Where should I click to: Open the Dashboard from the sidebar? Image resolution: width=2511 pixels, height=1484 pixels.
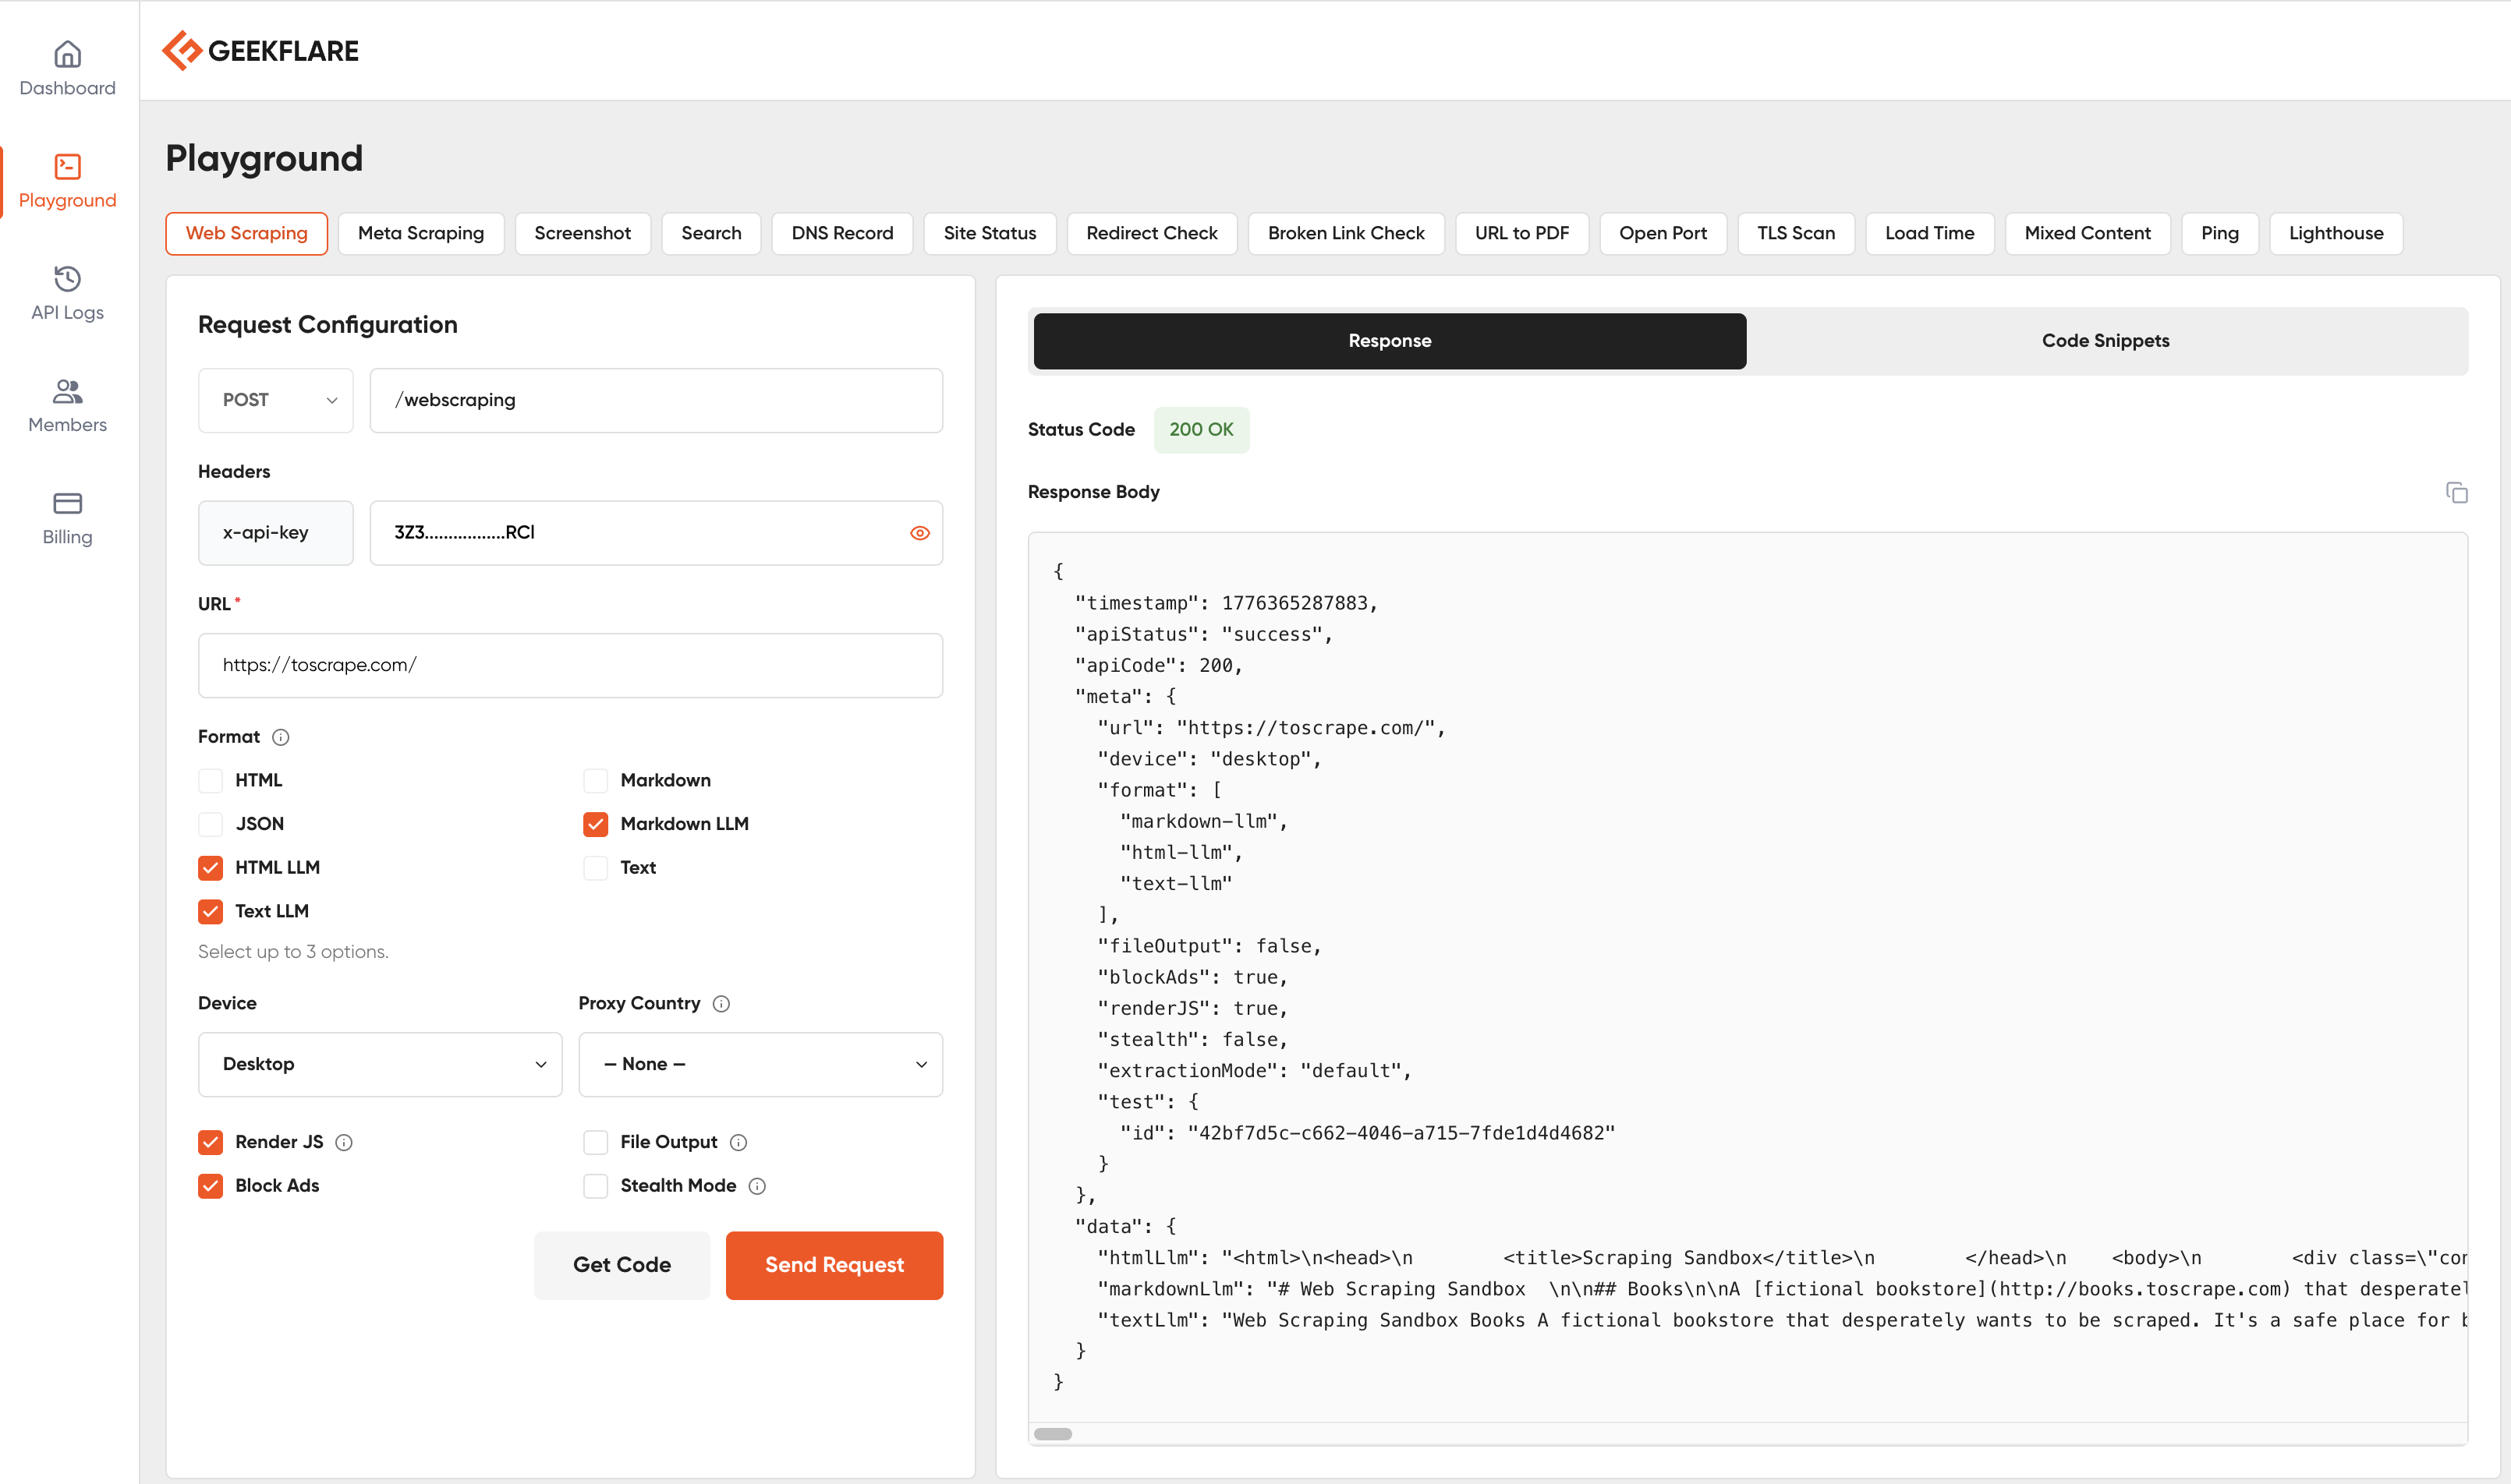coord(66,66)
